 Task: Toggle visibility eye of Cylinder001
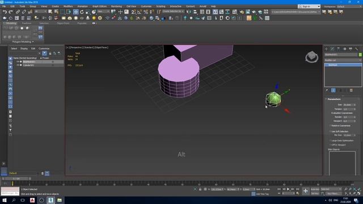pyautogui.click(x=18, y=65)
